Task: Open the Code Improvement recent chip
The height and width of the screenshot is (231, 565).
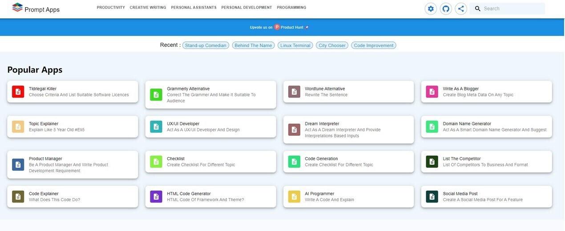Action: pos(373,45)
